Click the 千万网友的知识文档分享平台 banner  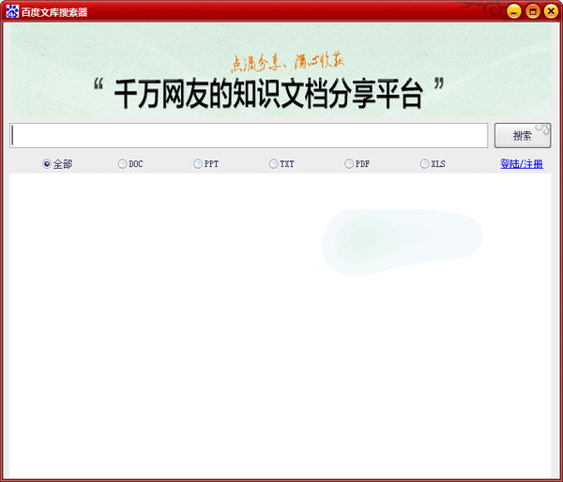pos(280,69)
